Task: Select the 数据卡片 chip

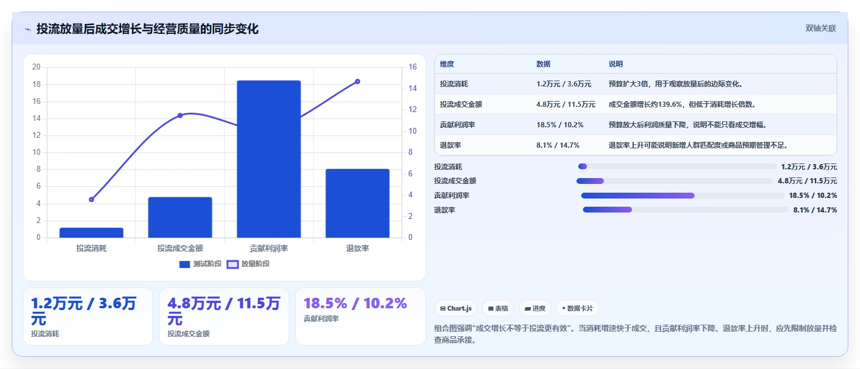Action: (577, 308)
